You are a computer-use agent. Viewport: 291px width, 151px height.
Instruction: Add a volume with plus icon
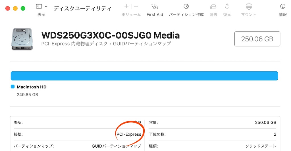126,6
